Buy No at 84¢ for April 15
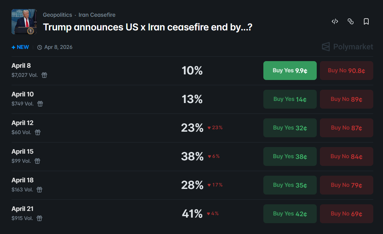Viewport: 383px width, 234px height. pyautogui.click(x=346, y=156)
